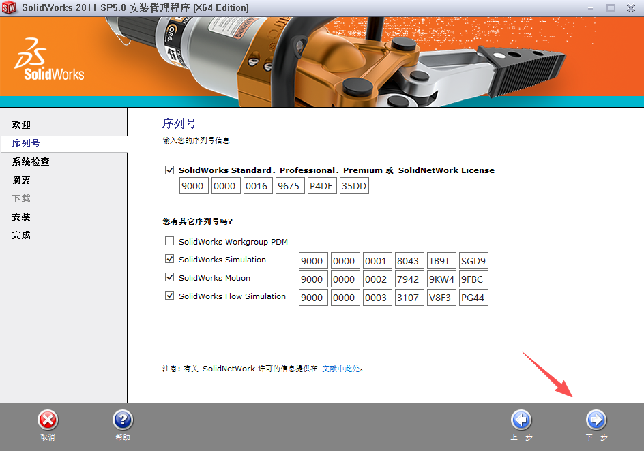Disable SolidWorks Flow Simulation checkbox
The width and height of the screenshot is (644, 451).
pos(169,296)
